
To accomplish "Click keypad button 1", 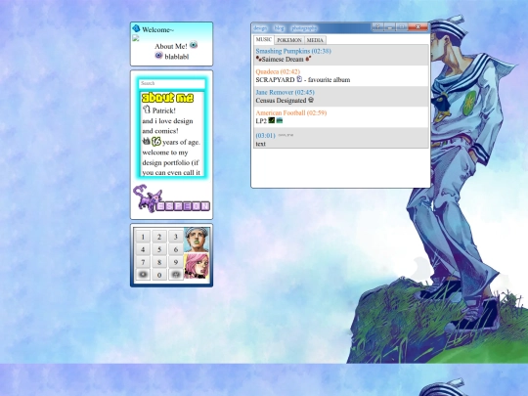I will (143, 237).
